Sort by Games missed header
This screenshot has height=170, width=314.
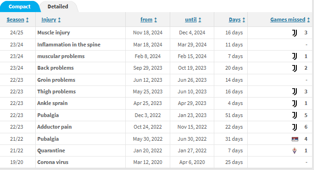pyautogui.click(x=288, y=20)
